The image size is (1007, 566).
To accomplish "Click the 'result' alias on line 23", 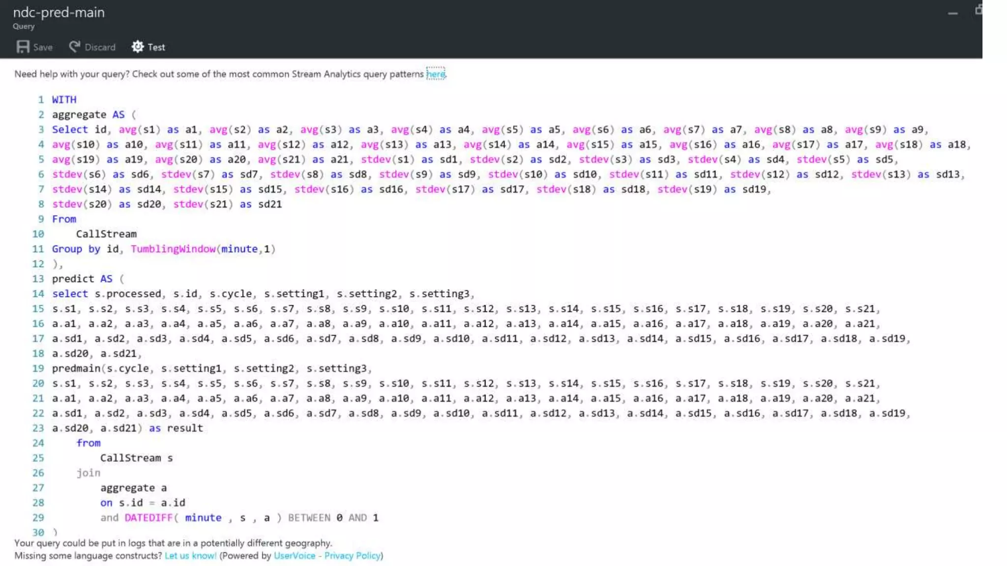I will pyautogui.click(x=185, y=428).
